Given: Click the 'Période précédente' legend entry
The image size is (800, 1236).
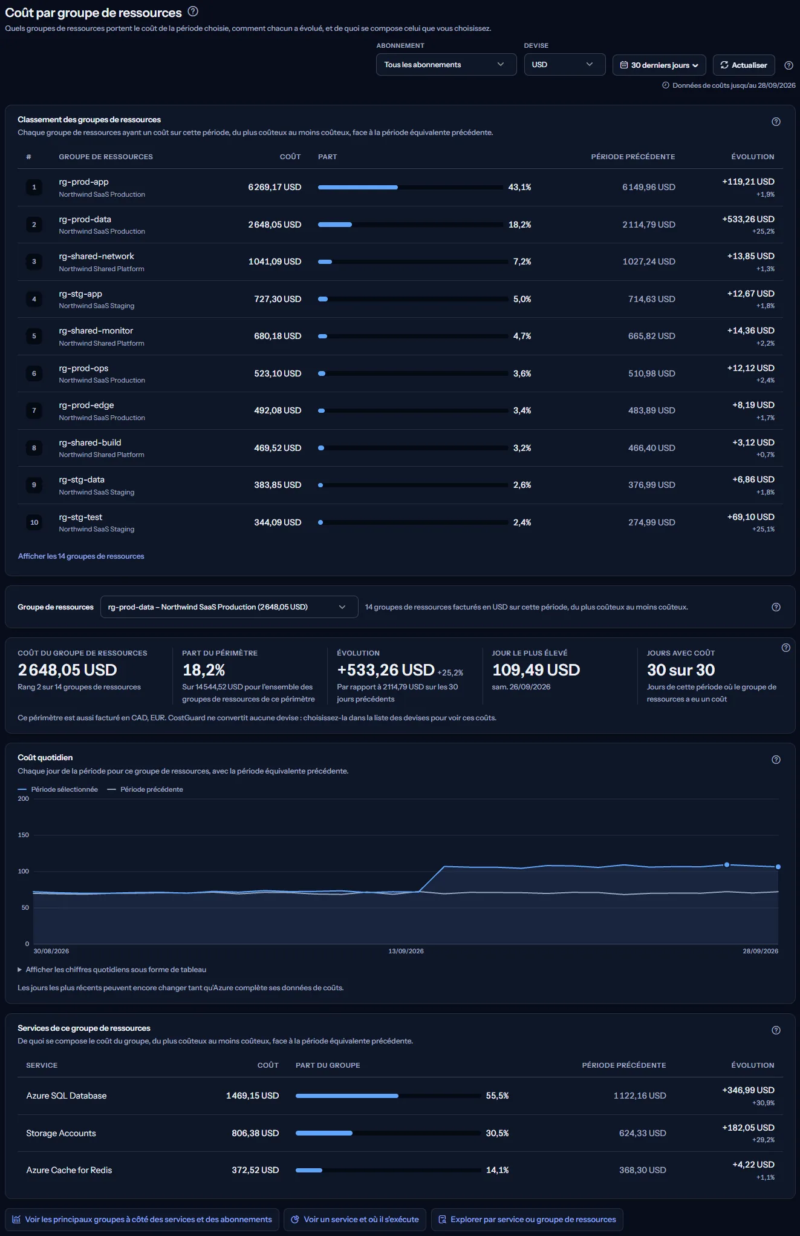Looking at the screenshot, I should [x=145, y=789].
